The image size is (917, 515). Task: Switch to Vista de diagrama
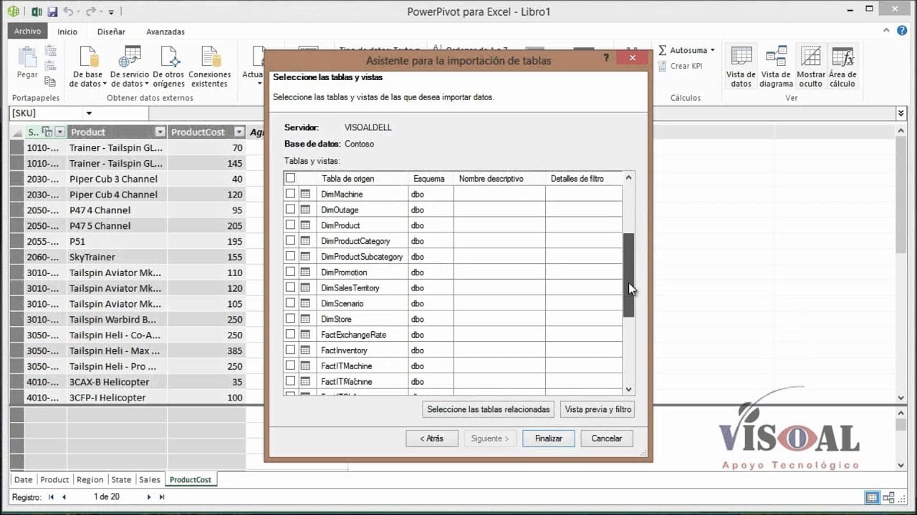776,57
